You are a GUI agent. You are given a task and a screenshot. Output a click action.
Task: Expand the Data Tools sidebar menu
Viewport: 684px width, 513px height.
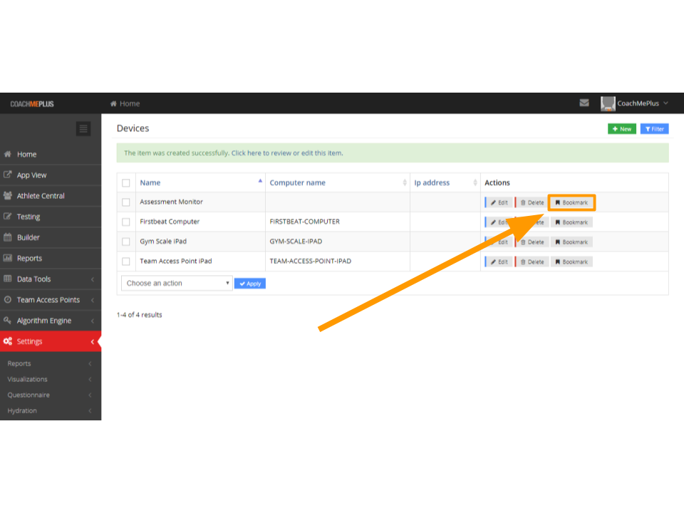[x=50, y=279]
